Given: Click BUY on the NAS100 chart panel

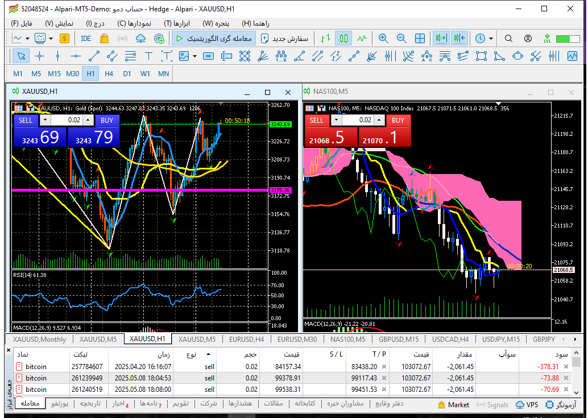Looking at the screenshot, I should 398,120.
